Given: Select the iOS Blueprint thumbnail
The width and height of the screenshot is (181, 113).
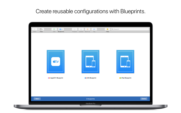Looking at the screenshot, I should pyautogui.click(x=91, y=62).
